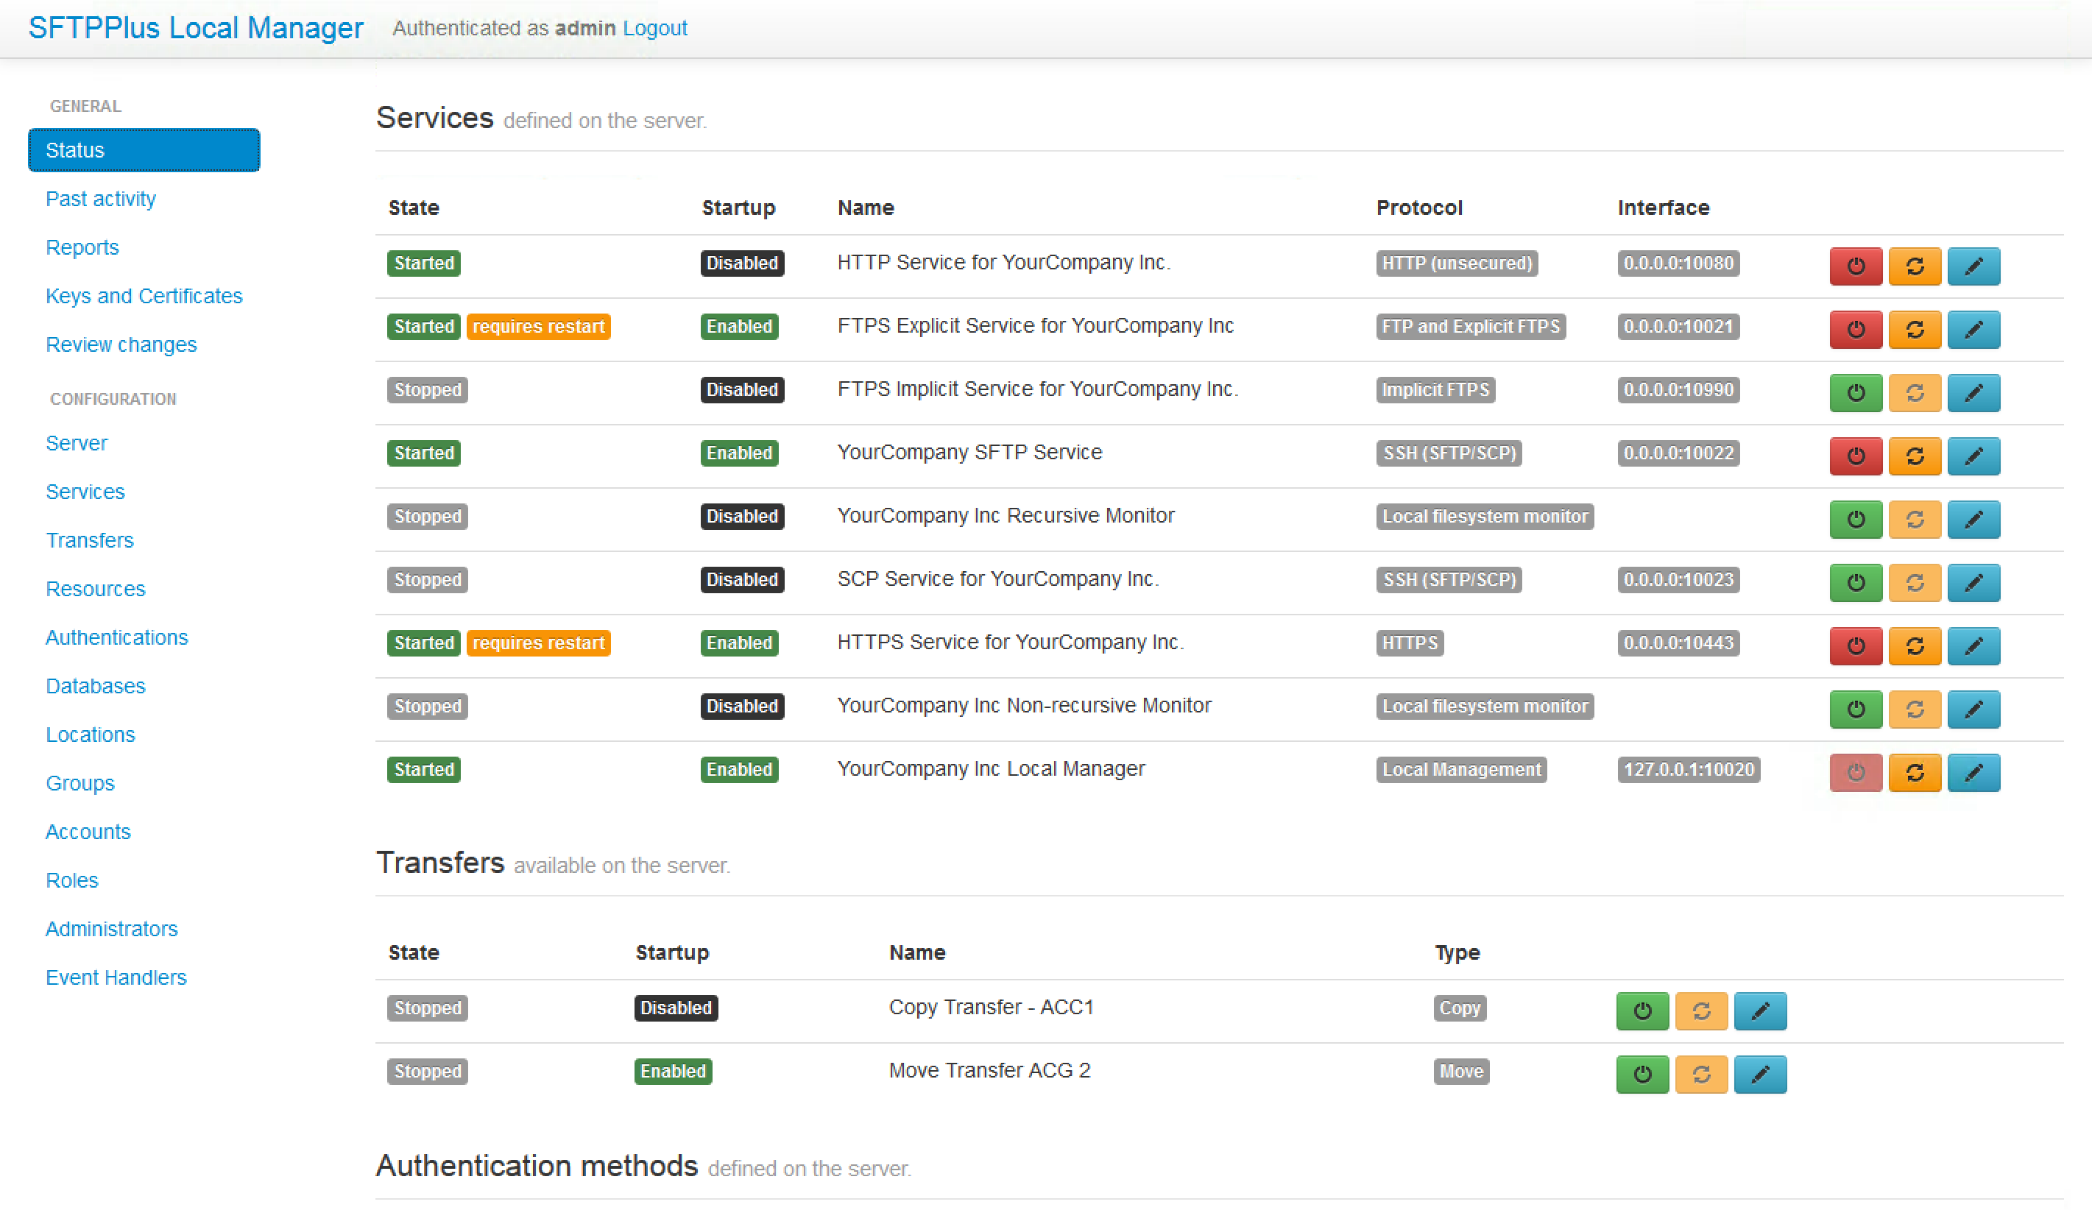This screenshot has width=2092, height=1210.
Task: Stop the HTTP Service for YourCompany Inc.
Action: coord(1856,266)
